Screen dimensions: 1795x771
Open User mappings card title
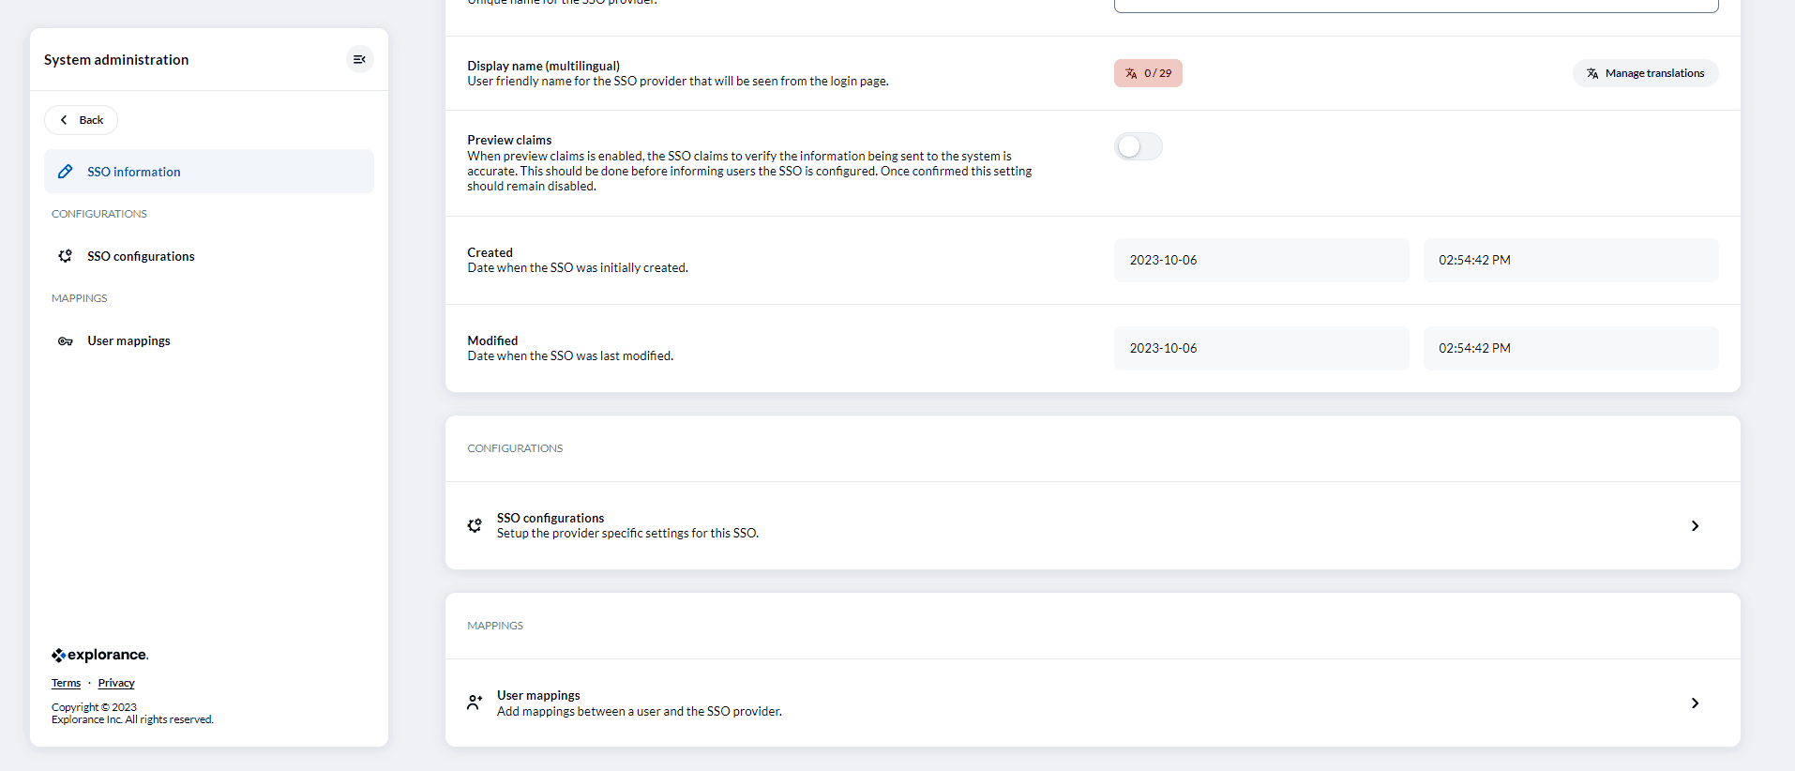(538, 695)
